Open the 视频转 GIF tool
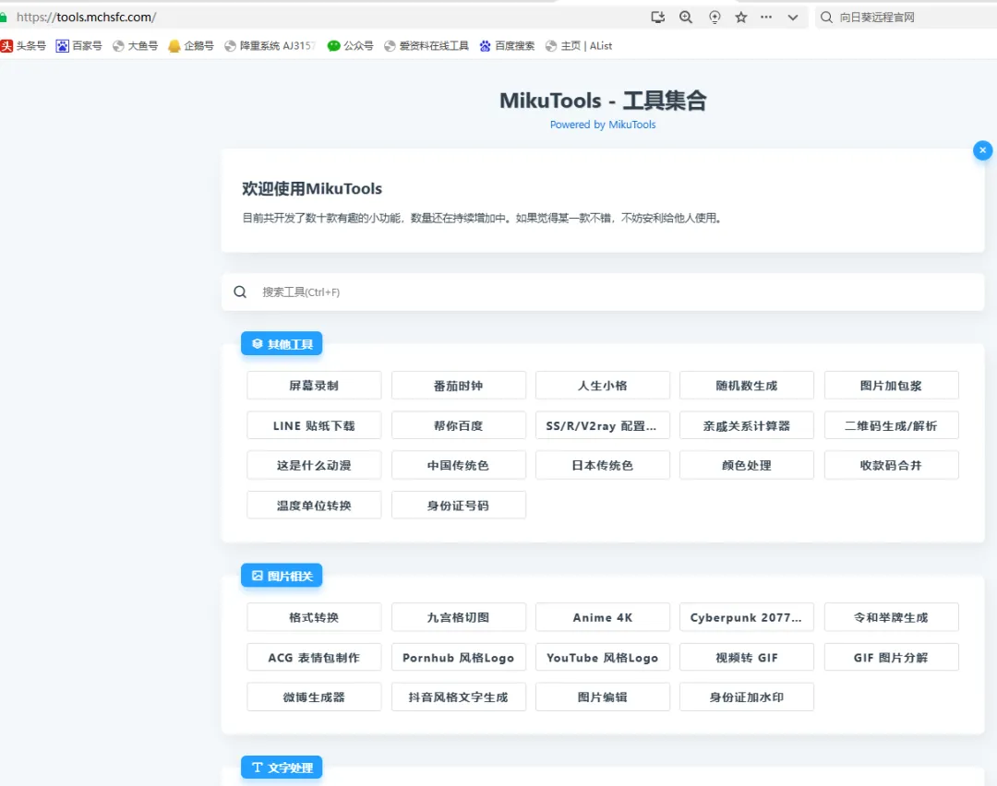 747,657
